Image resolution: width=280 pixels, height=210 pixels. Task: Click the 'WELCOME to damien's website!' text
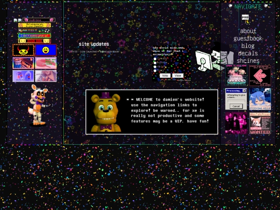coord(170,100)
